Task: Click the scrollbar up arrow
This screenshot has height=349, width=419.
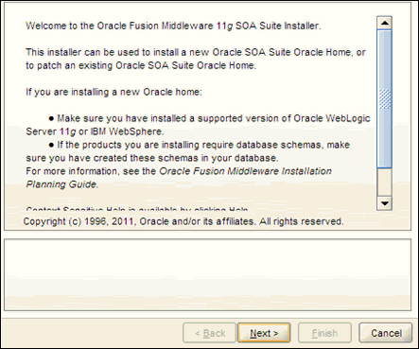Action: coord(384,23)
